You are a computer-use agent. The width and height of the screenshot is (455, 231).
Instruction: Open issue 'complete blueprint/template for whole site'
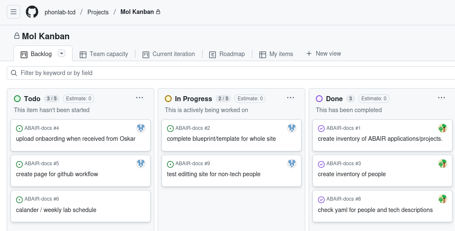tap(221, 139)
